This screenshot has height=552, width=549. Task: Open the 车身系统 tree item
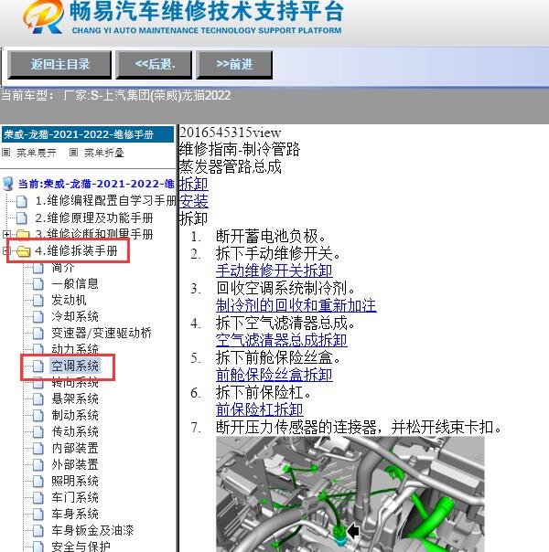pos(75,514)
